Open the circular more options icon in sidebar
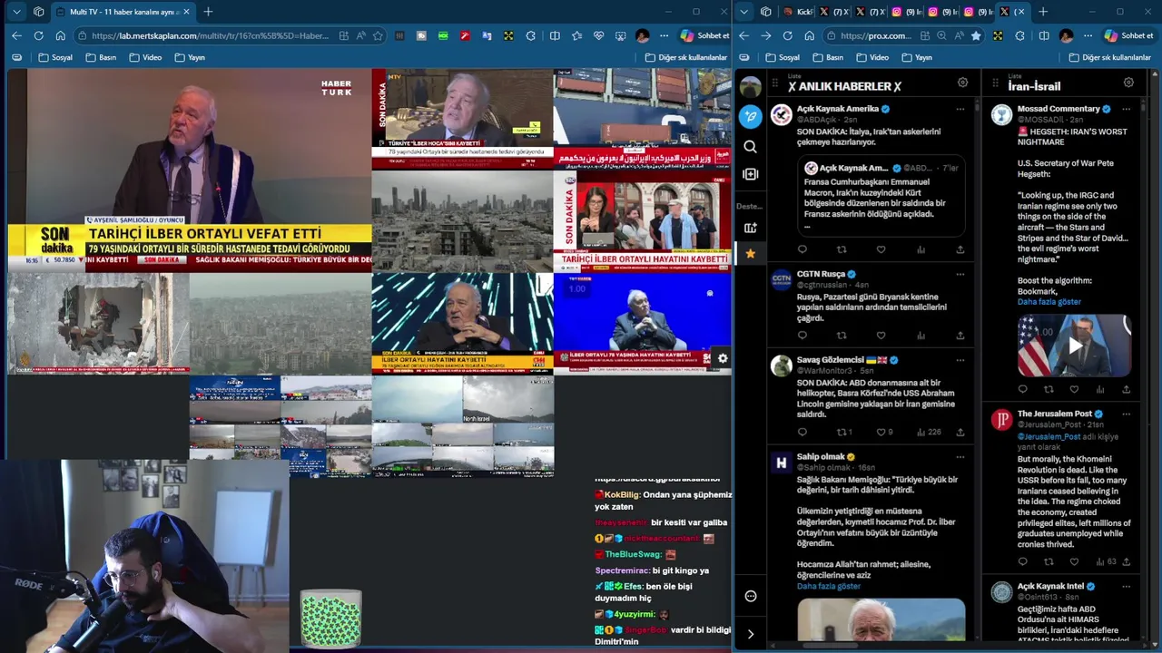1162x653 pixels. point(751,596)
